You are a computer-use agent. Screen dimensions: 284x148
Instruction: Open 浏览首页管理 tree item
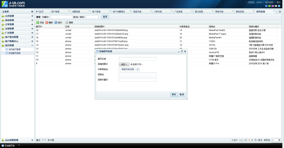[14, 49]
